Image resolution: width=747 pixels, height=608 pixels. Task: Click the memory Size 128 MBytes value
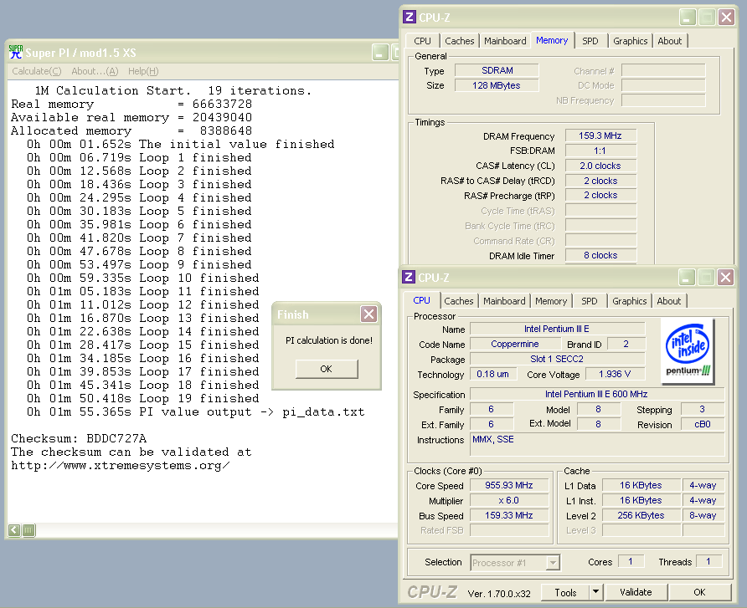pyautogui.click(x=497, y=85)
